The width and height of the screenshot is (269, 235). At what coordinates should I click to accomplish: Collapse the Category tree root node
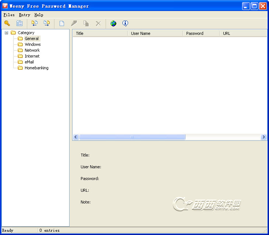(x=6, y=33)
